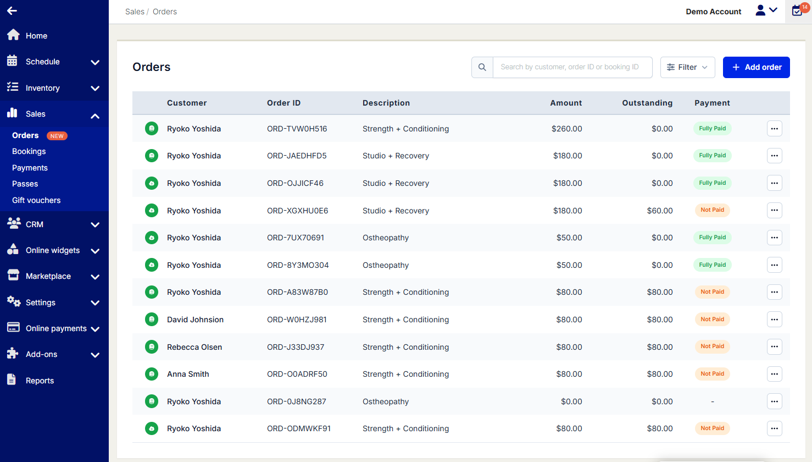
Task: Click the Online widgets icon
Action: point(13,249)
